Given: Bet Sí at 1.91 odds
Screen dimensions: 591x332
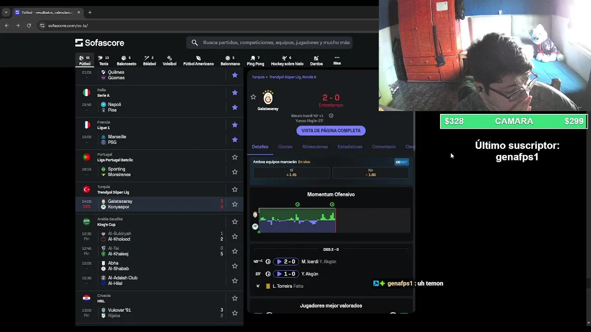Looking at the screenshot, I should tap(291, 172).
